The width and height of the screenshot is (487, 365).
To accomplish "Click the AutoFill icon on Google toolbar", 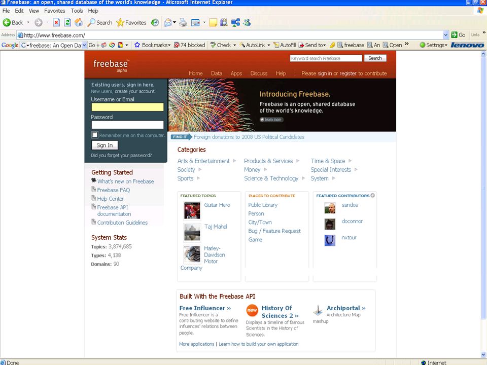I will [276, 45].
